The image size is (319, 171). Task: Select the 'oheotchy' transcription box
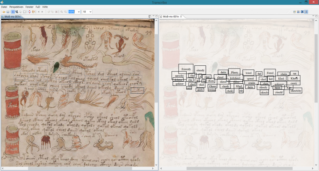click(x=296, y=91)
